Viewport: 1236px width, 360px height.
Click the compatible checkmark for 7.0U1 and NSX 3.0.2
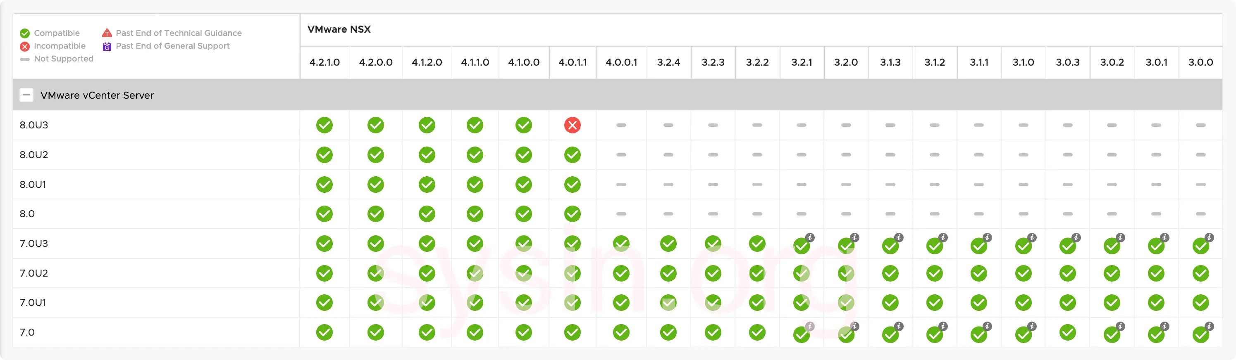coord(1112,303)
